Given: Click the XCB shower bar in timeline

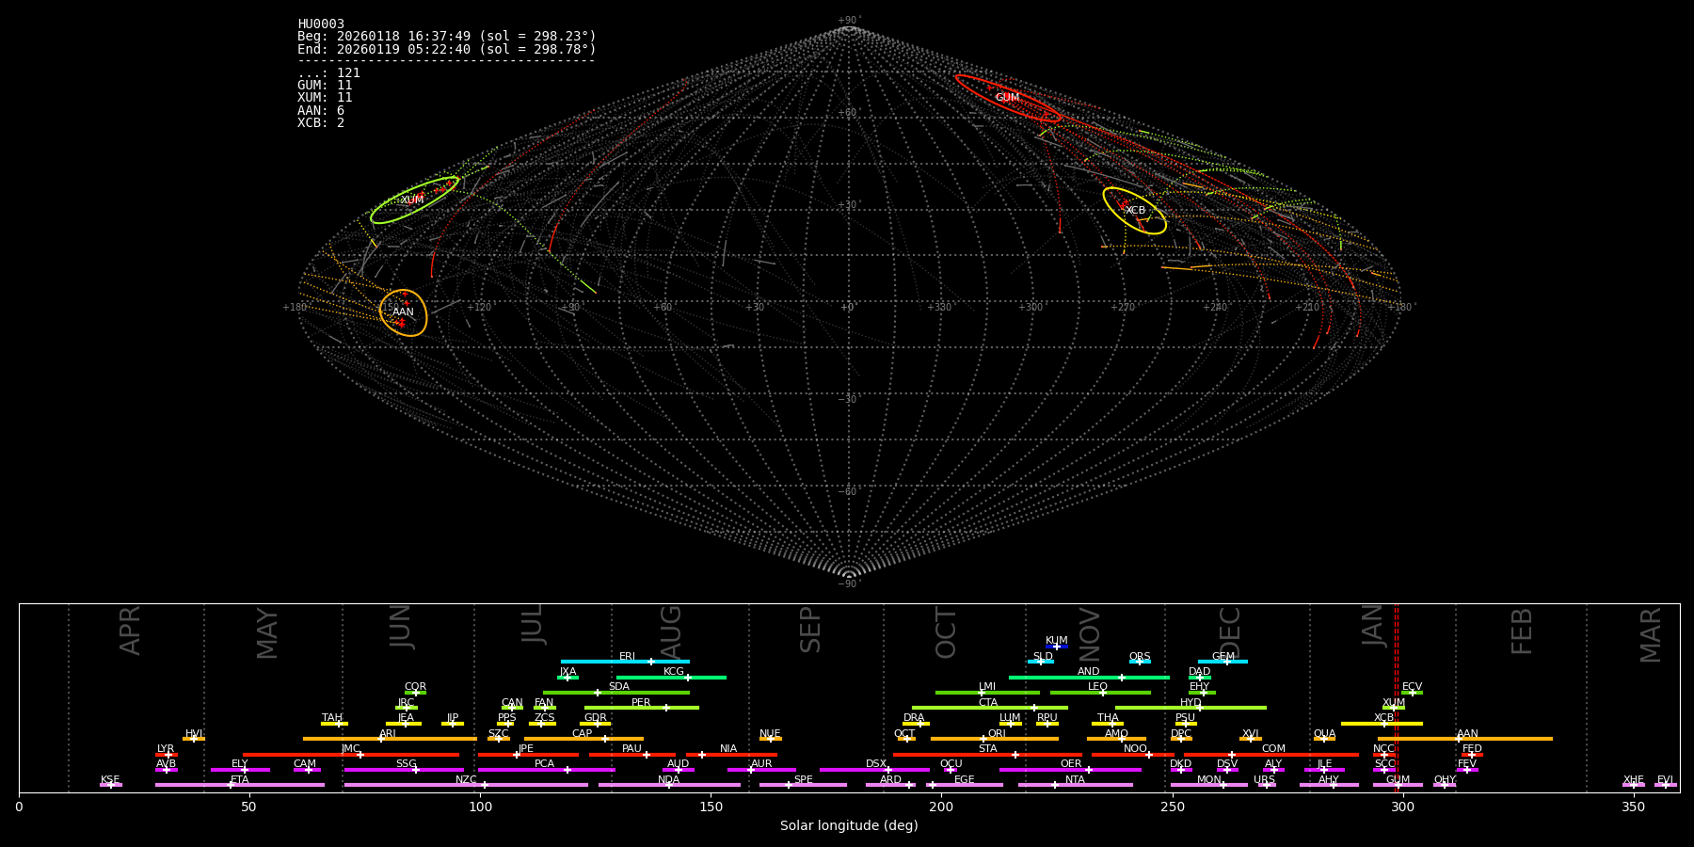Looking at the screenshot, I should tap(1382, 724).
